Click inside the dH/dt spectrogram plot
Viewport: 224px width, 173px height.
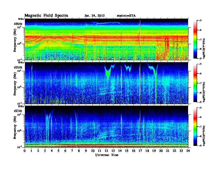(106, 39)
